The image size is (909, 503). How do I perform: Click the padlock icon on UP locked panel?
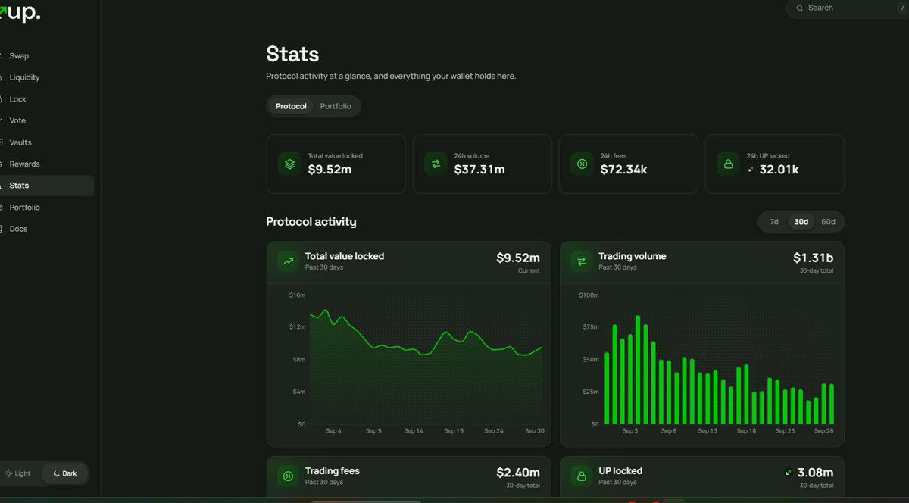(x=582, y=476)
